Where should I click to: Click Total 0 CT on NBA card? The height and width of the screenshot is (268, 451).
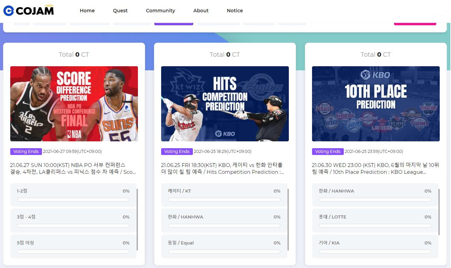[74, 55]
